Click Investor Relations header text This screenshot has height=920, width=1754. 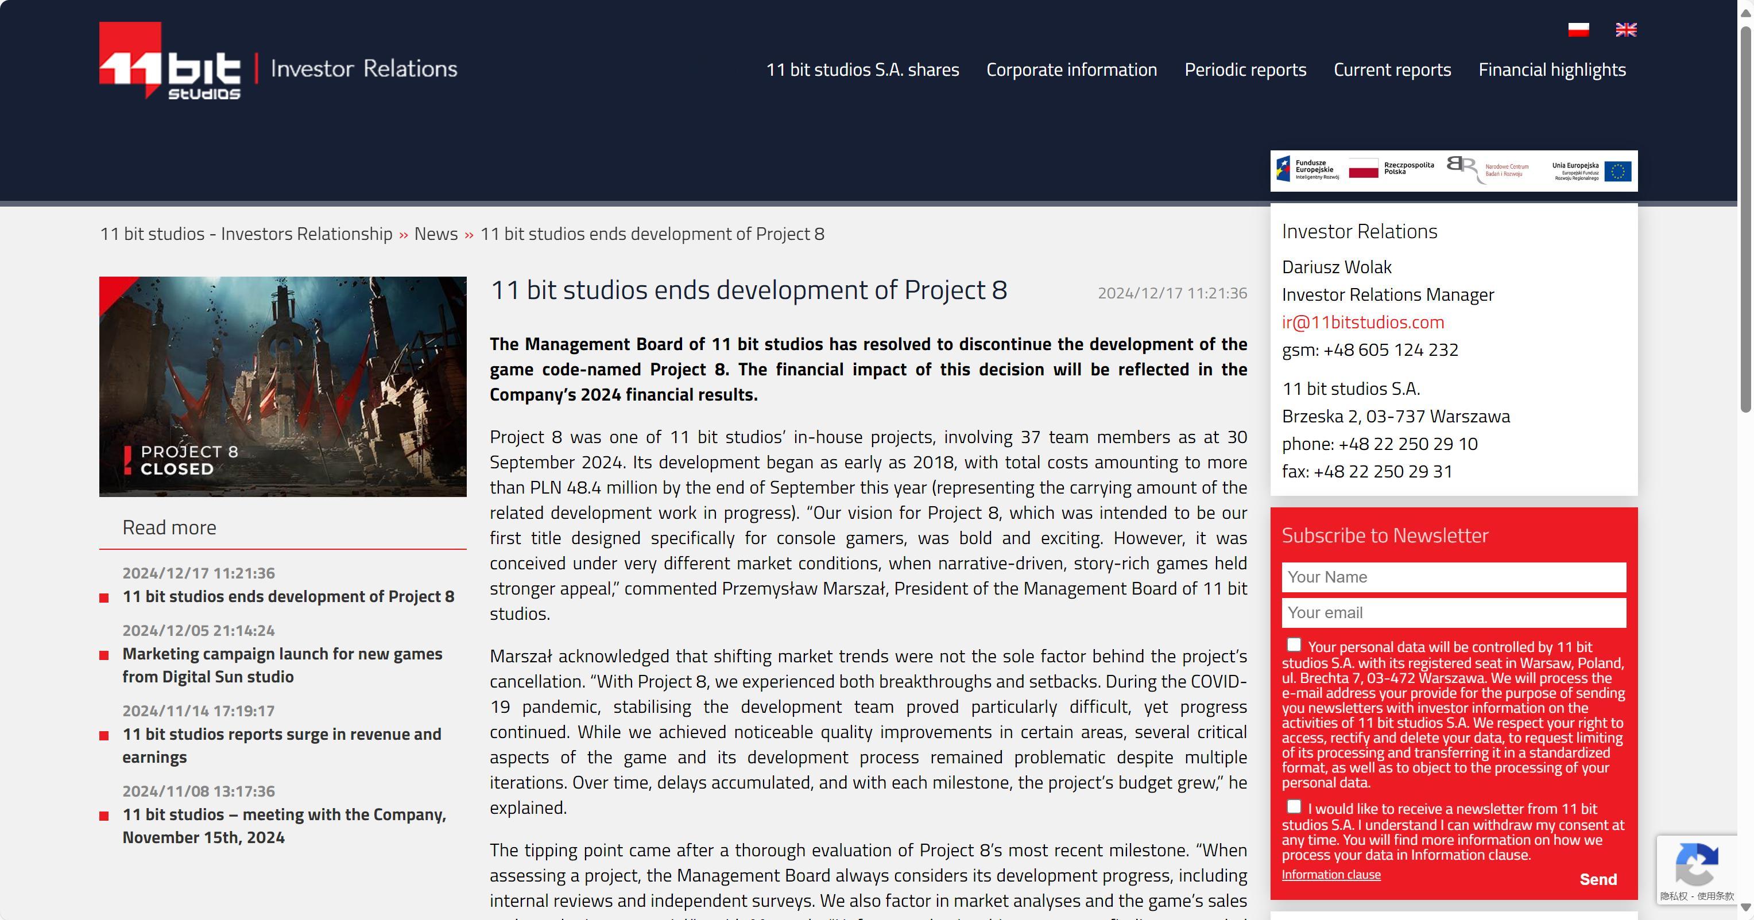pos(363,68)
